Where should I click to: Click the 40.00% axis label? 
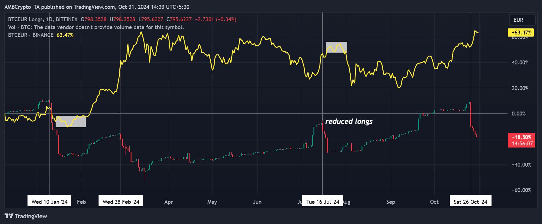(x=520, y=63)
